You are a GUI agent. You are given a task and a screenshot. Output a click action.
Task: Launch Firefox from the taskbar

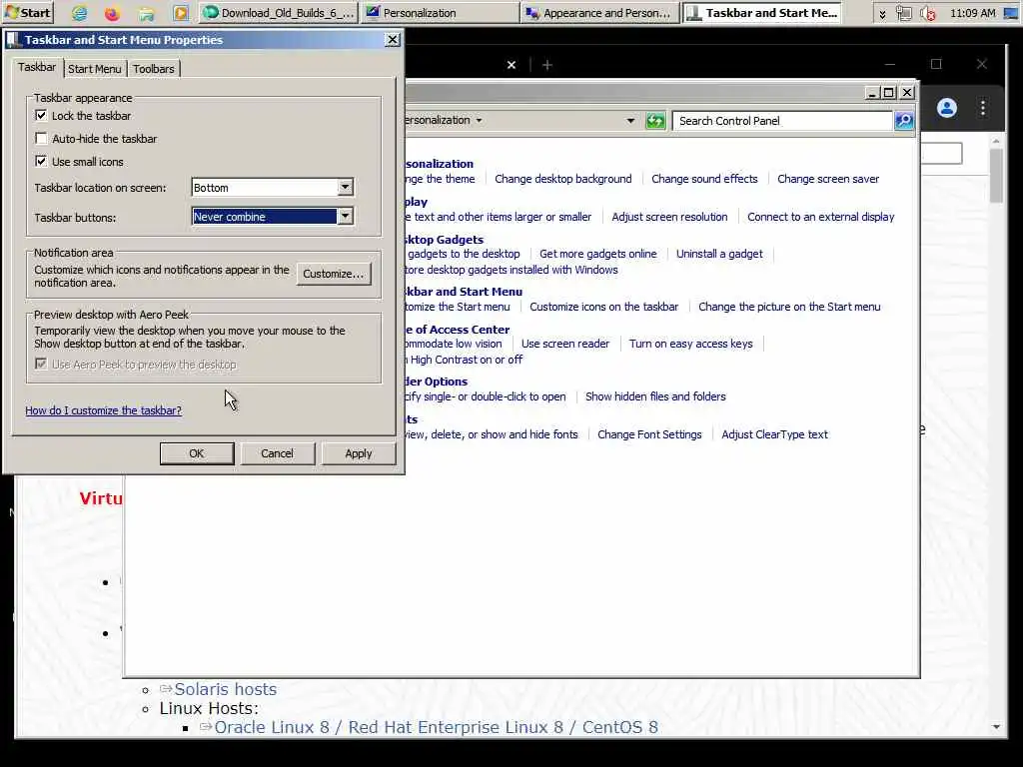coord(112,13)
